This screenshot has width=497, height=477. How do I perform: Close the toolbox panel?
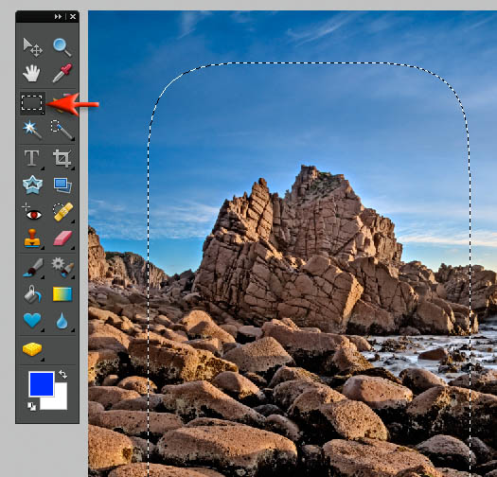(x=73, y=16)
